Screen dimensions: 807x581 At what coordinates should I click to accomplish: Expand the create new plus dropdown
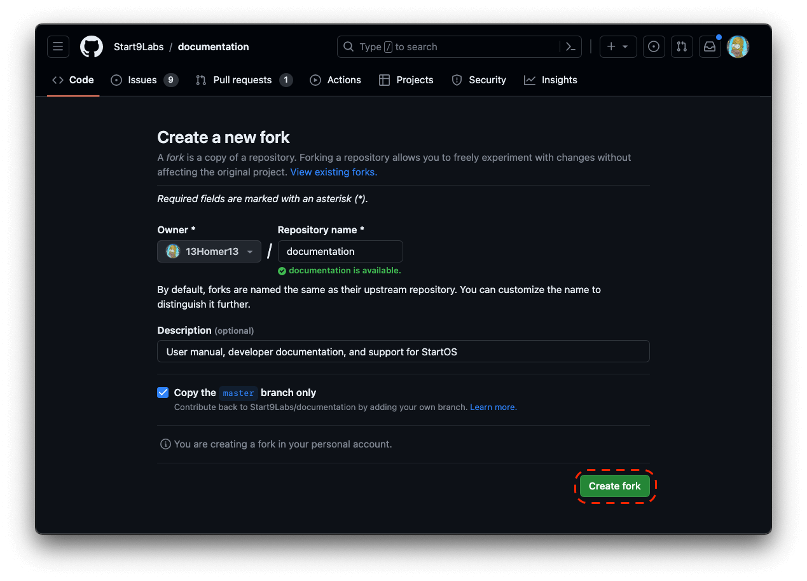(x=617, y=47)
